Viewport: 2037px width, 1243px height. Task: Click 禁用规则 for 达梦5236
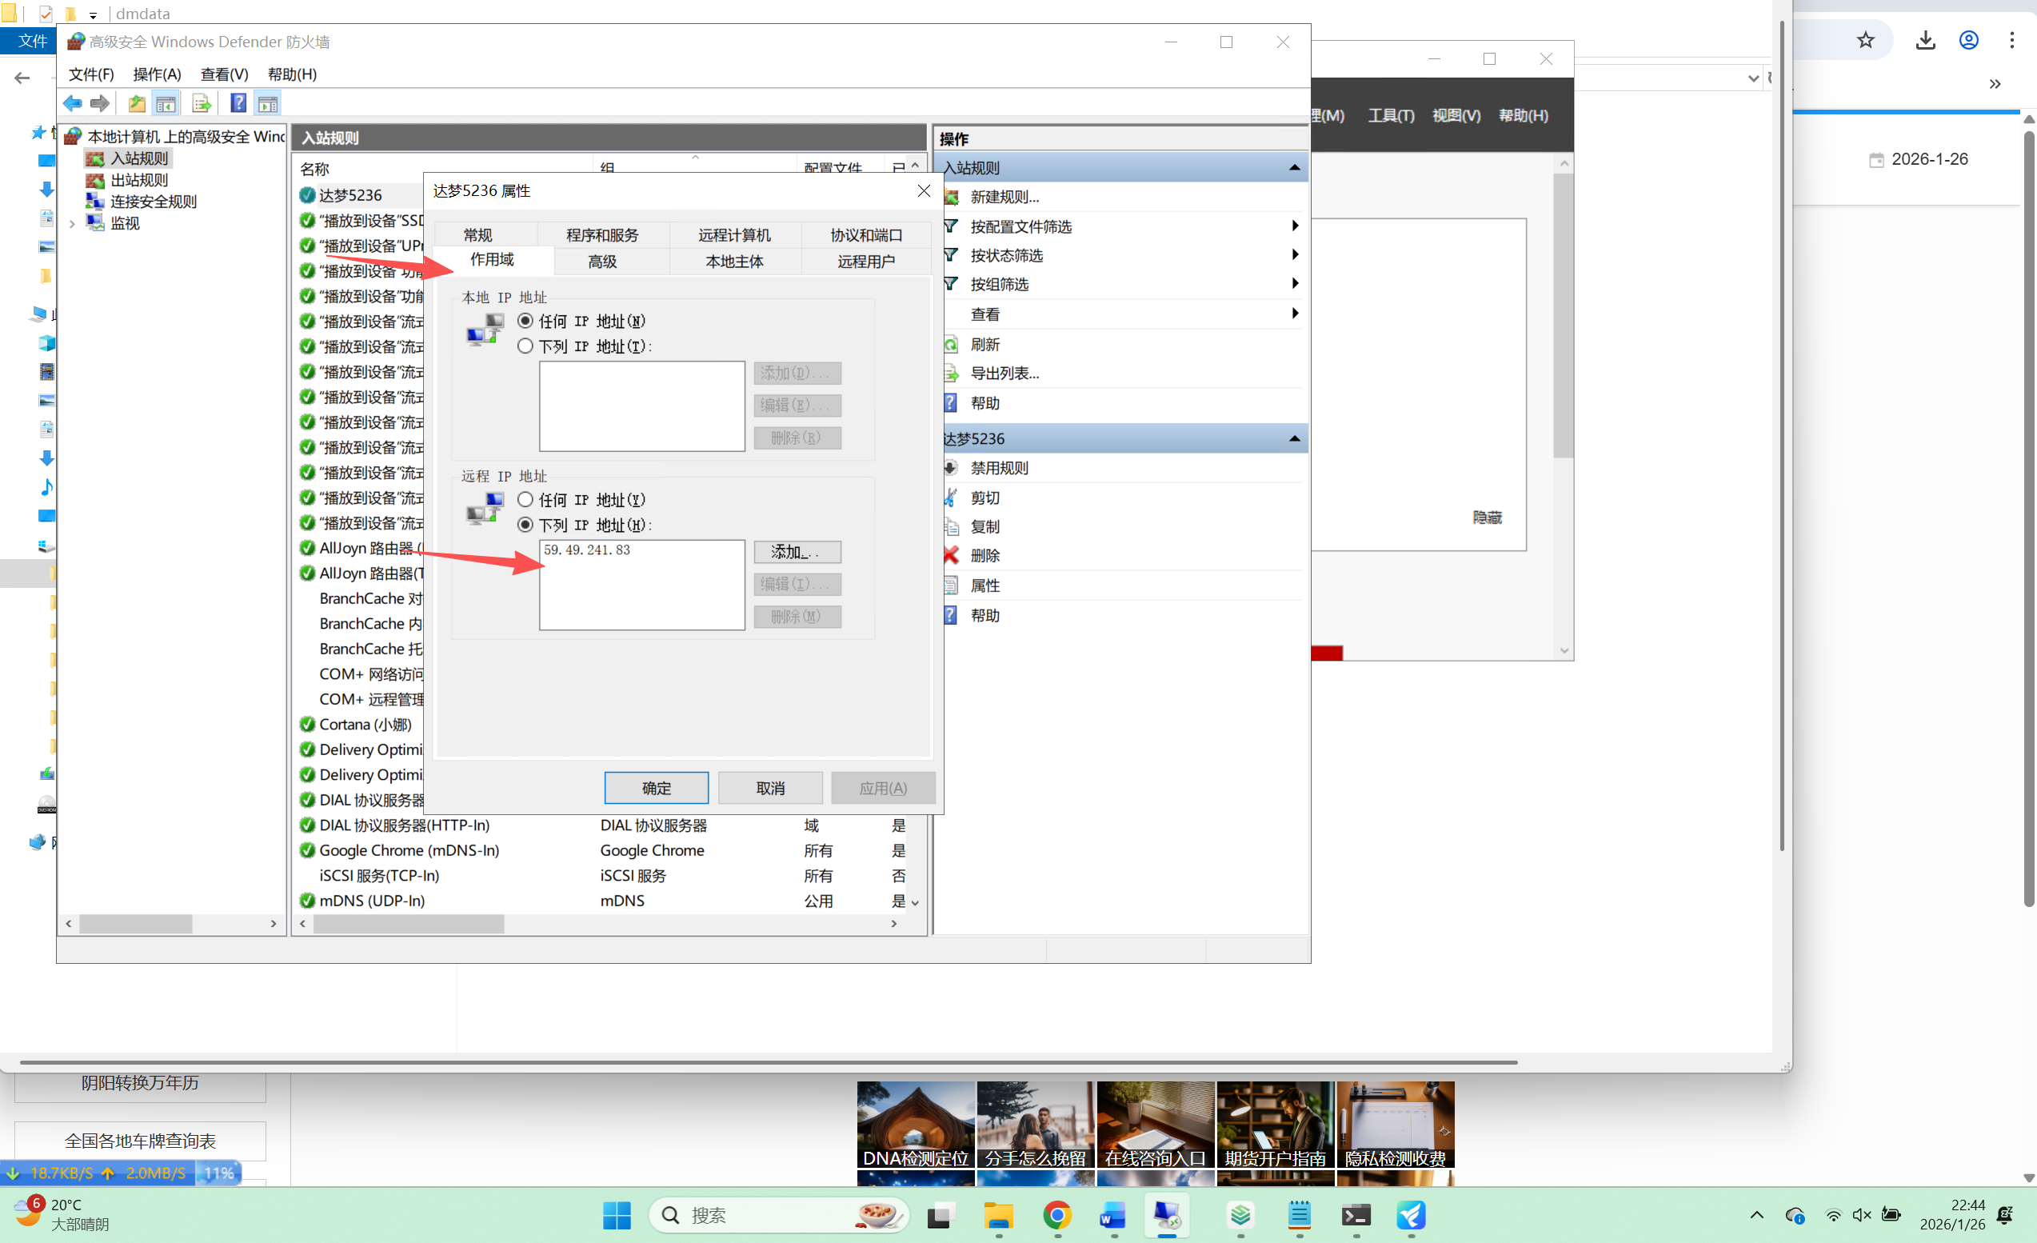[x=999, y=468]
